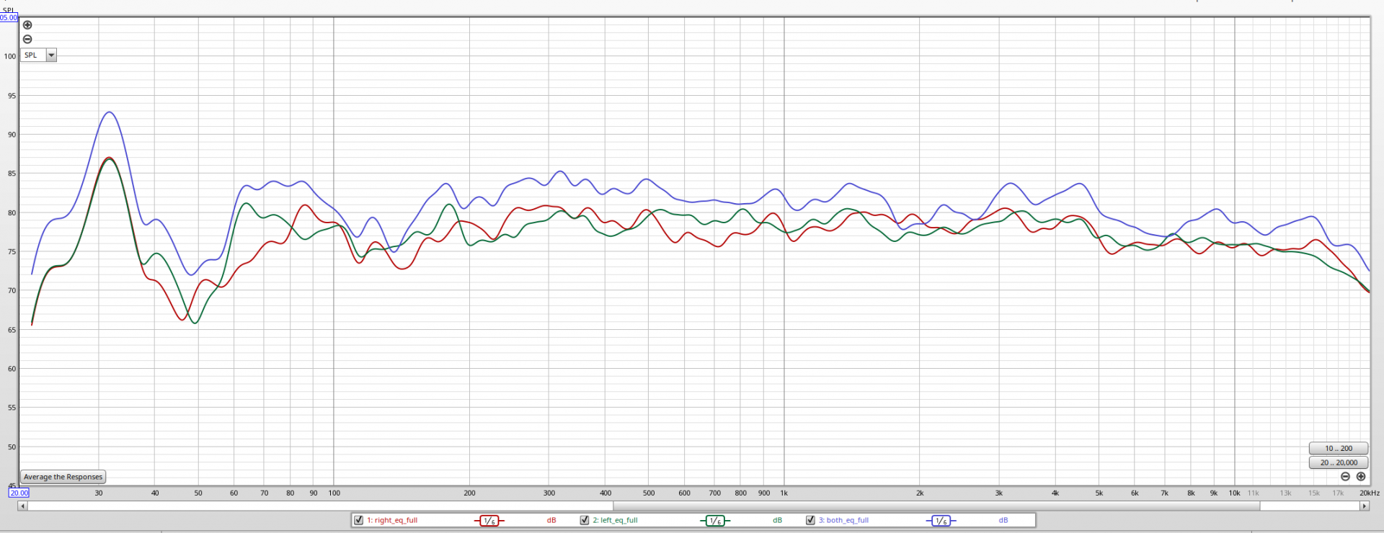Click the dB readout for right_eq_full

pyautogui.click(x=551, y=520)
